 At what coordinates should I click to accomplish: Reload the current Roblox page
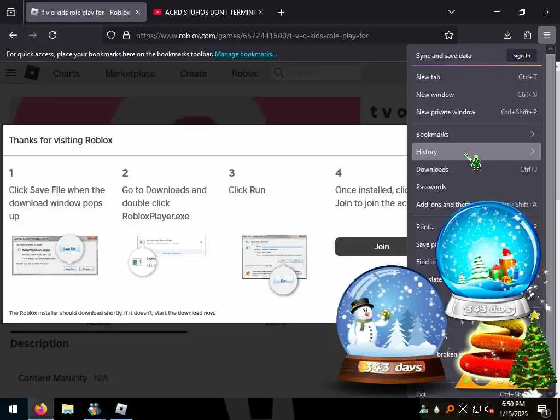pos(52,36)
